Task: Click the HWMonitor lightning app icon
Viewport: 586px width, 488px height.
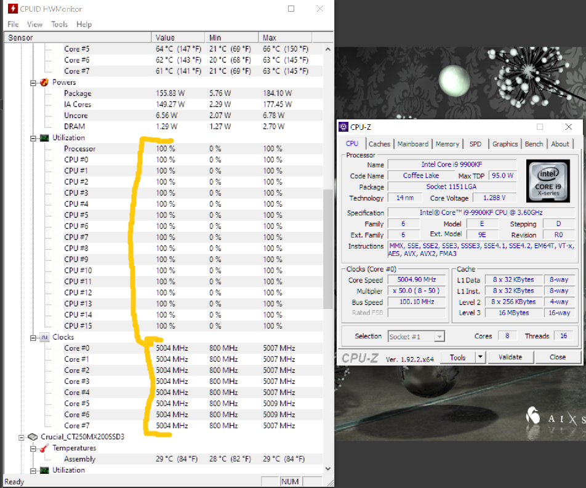Action: (13, 9)
